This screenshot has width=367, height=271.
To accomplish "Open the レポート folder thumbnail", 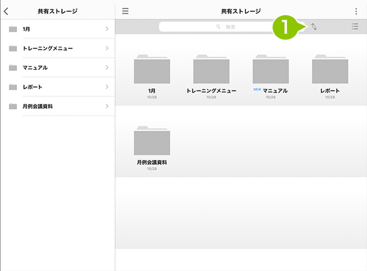I will [330, 69].
